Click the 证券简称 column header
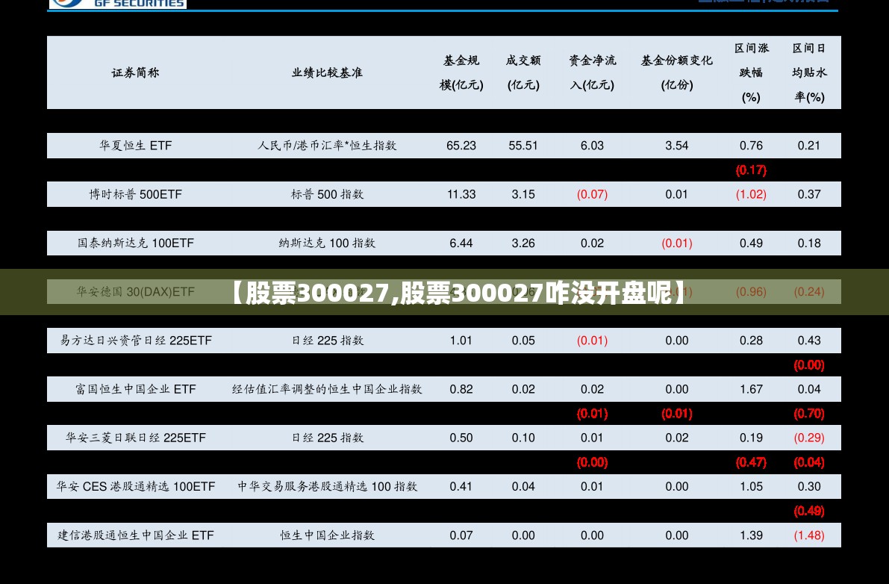The width and height of the screenshot is (889, 584). coord(135,72)
